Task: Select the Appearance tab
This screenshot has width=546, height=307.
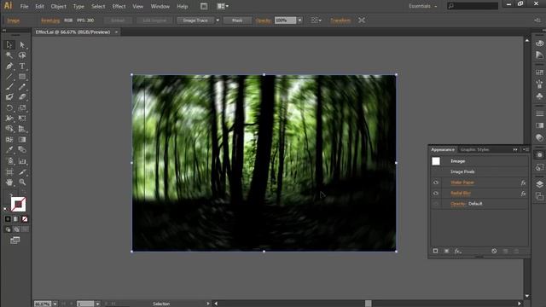Action: coord(443,150)
